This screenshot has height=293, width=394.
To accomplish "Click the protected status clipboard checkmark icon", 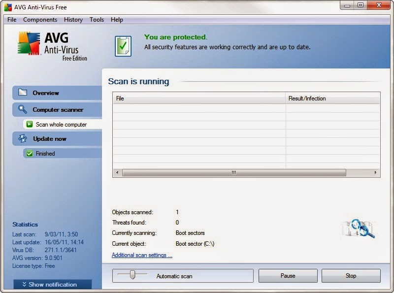I will (x=123, y=46).
